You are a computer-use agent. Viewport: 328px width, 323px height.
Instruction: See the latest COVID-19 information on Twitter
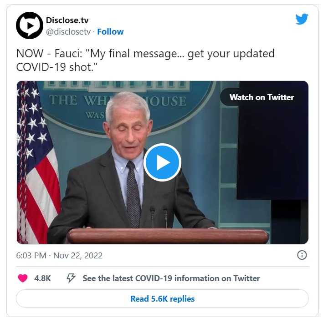[x=171, y=278]
